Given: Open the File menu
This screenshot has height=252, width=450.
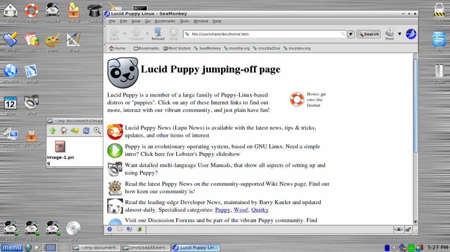Looking at the screenshot, I should click(x=112, y=21).
